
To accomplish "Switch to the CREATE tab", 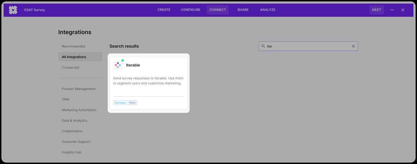I will pyautogui.click(x=164, y=10).
